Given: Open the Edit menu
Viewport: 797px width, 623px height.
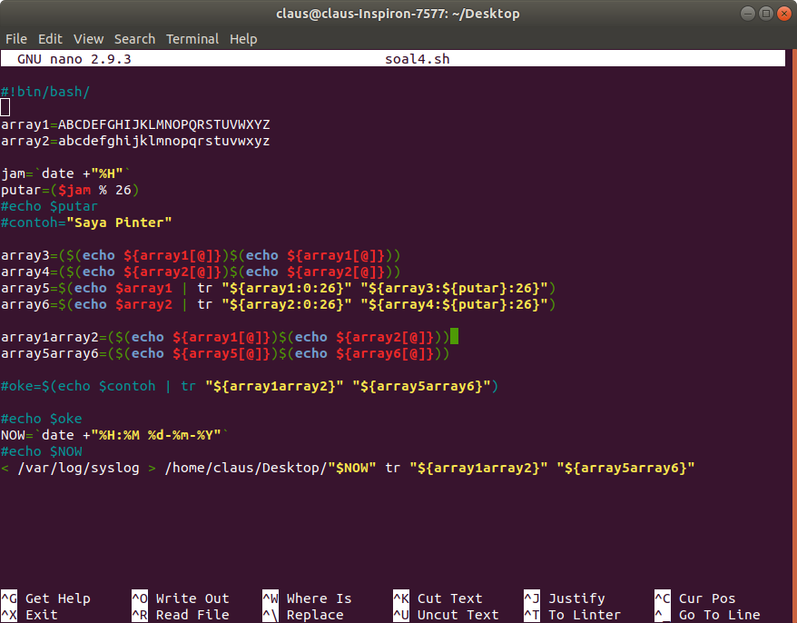Looking at the screenshot, I should pos(50,38).
